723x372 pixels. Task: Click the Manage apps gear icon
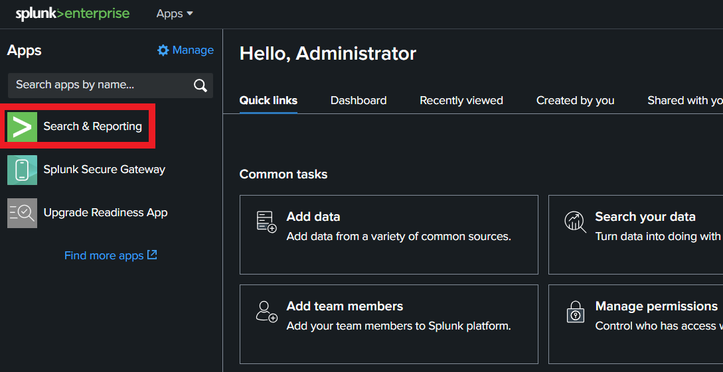point(163,50)
